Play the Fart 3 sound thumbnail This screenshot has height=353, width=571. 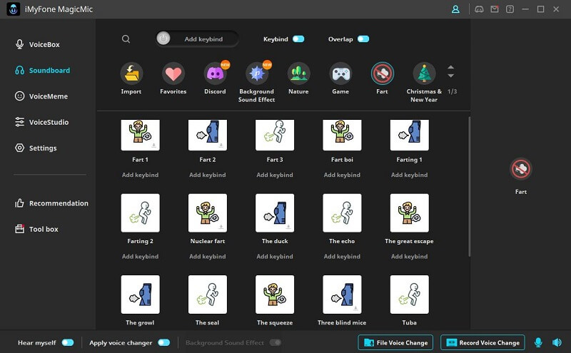coord(275,135)
